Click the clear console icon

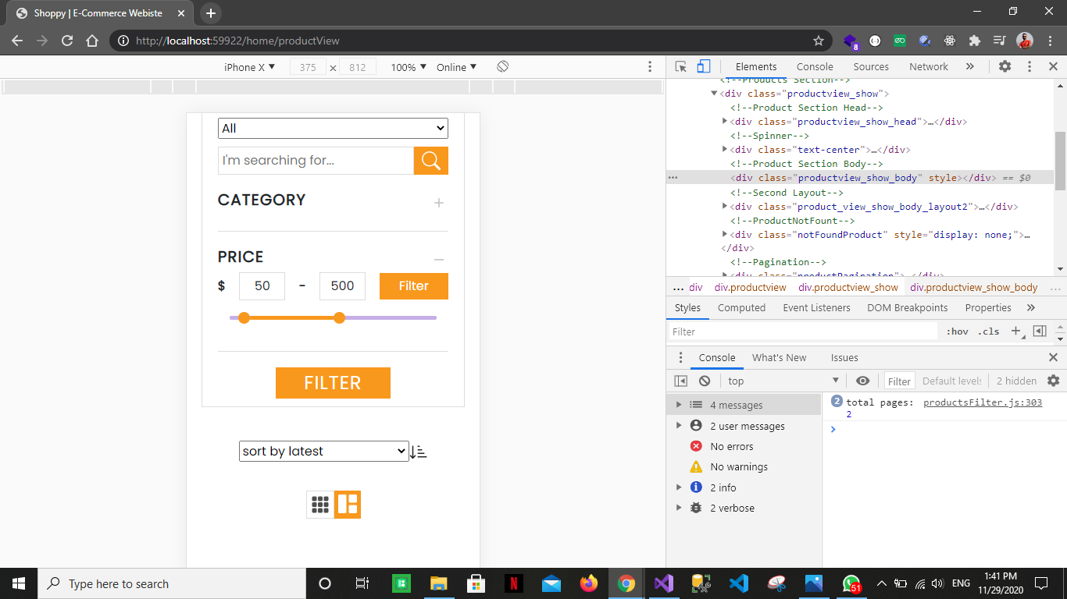(705, 380)
